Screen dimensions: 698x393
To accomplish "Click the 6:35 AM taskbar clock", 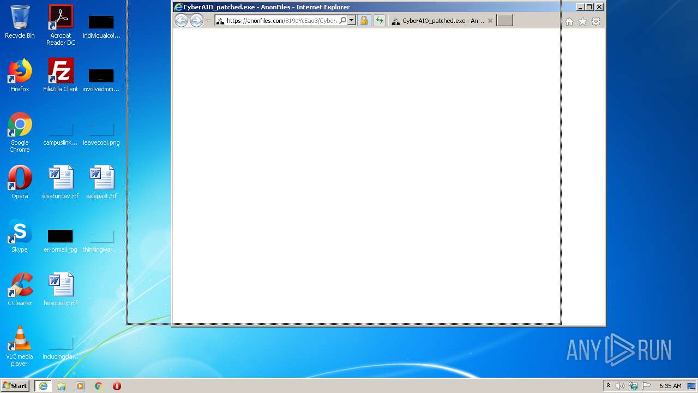I will (670, 386).
